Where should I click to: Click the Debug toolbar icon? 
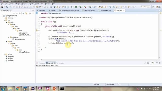click(71, 7)
